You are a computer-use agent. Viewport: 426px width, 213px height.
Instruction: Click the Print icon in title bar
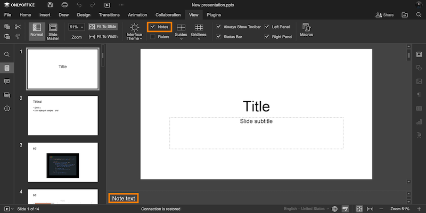tap(64, 5)
